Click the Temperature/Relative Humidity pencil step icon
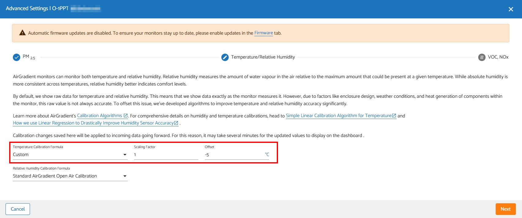This screenshot has width=522, height=218. pos(225,57)
